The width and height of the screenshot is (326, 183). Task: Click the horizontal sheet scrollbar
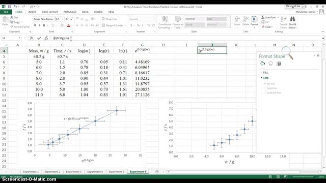tap(235, 172)
